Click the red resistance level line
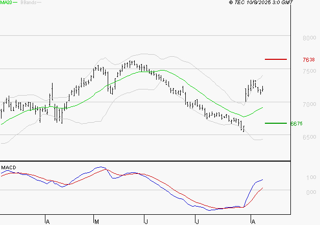Screen dimensions: 320x225 pos(276,59)
